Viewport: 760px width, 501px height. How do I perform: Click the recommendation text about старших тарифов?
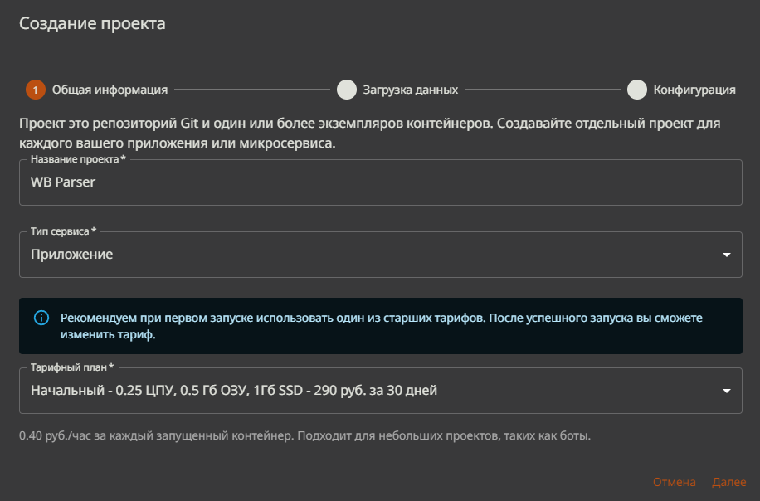point(381,326)
